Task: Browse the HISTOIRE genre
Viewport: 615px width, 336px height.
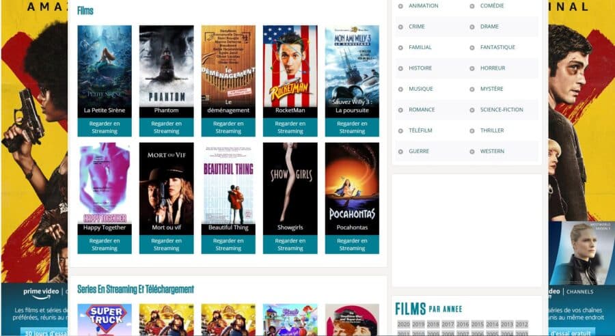Action: coord(420,68)
